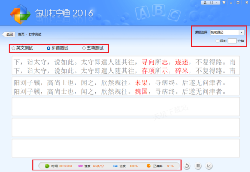The height and width of the screenshot is (172, 250).
Task: Go to 首页 in breadcrumb
Action: pyautogui.click(x=21, y=35)
